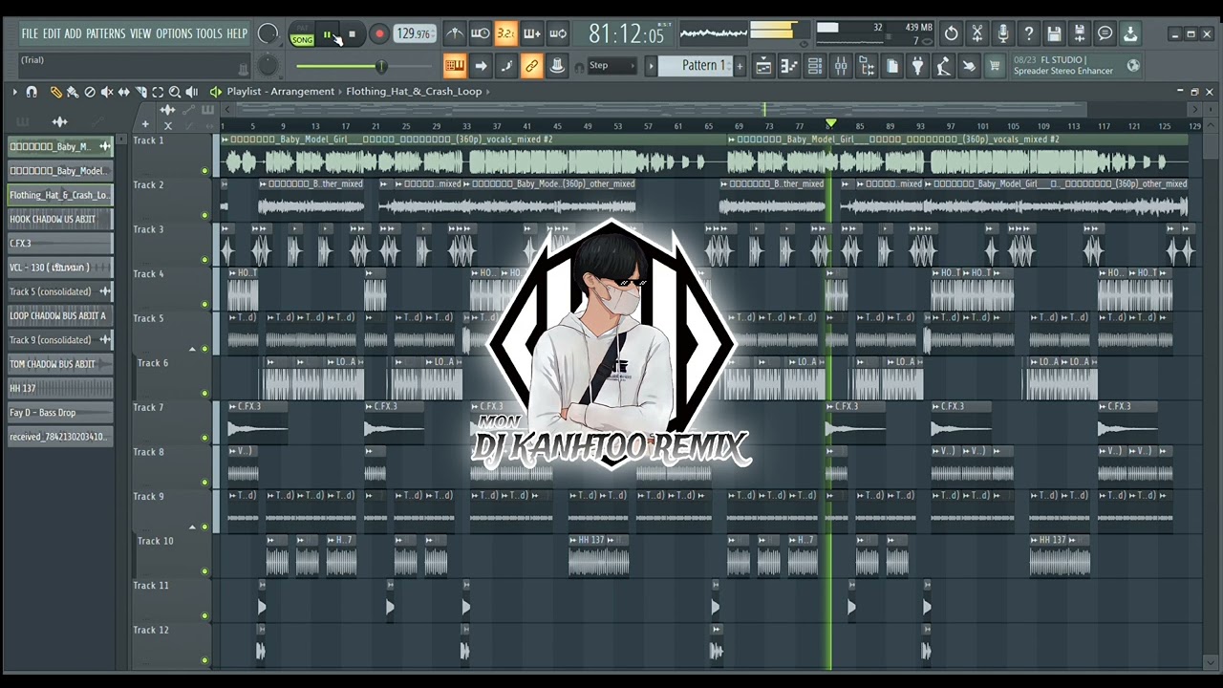Mute Track 2 with its green dot
Image resolution: width=1223 pixels, height=688 pixels.
(x=204, y=215)
